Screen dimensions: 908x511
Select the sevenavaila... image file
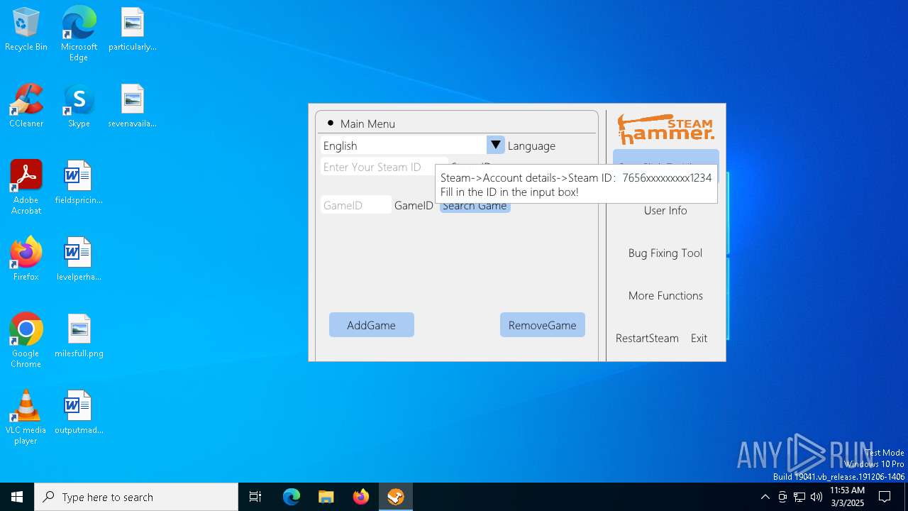click(133, 106)
